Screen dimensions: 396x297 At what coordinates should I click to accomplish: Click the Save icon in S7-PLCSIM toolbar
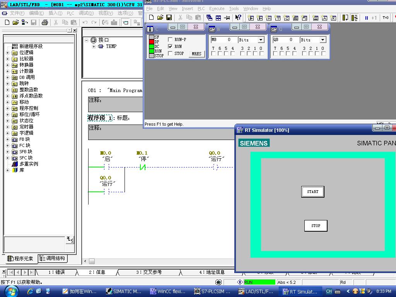tap(169, 18)
